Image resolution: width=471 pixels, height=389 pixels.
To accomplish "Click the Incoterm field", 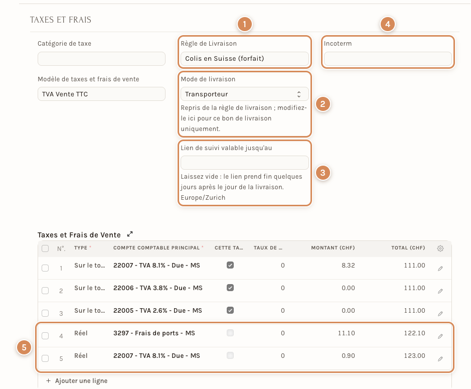I will click(388, 59).
